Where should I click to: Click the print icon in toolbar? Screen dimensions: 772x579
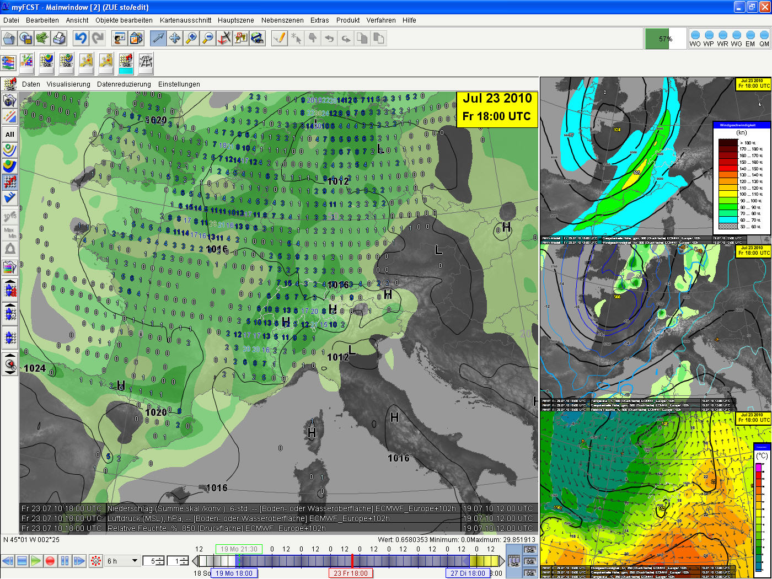[x=59, y=38]
